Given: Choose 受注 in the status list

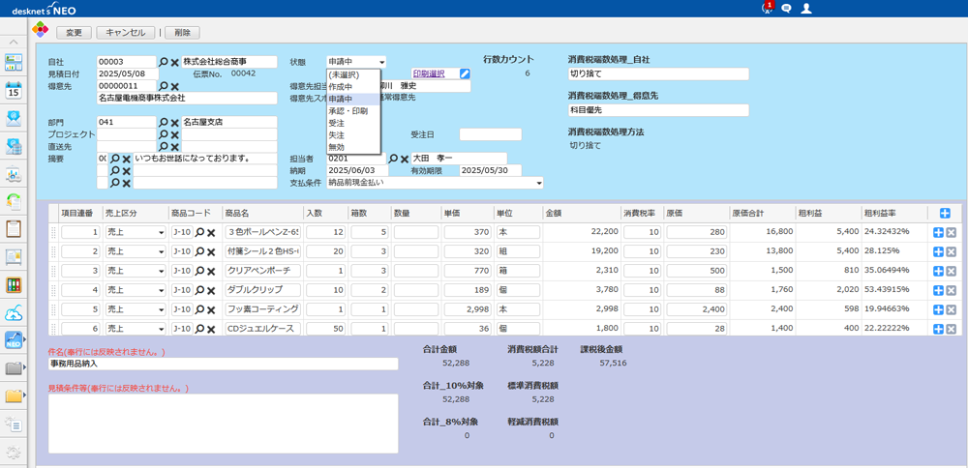Looking at the screenshot, I should pyautogui.click(x=337, y=123).
